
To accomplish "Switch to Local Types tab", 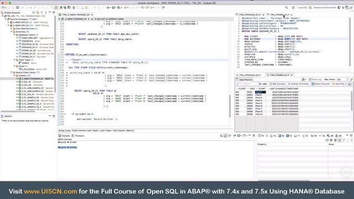I will (106, 130).
